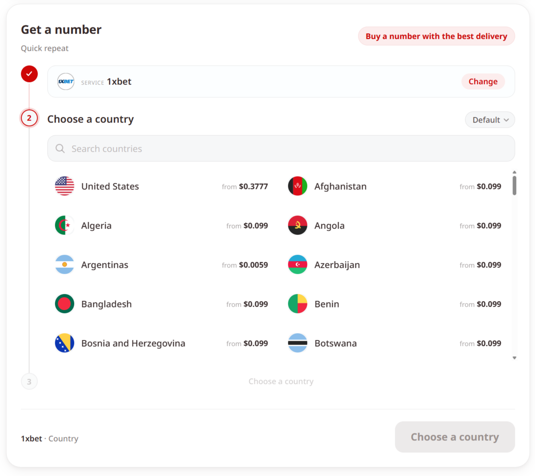535x476 pixels.
Task: Choose Benin from the country list
Action: 394,304
